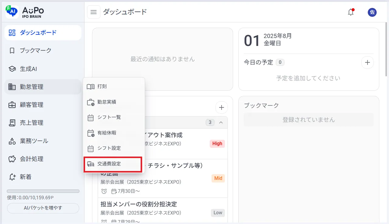Click the 2025年8月 month label
The height and width of the screenshot is (224, 389).
(x=277, y=36)
